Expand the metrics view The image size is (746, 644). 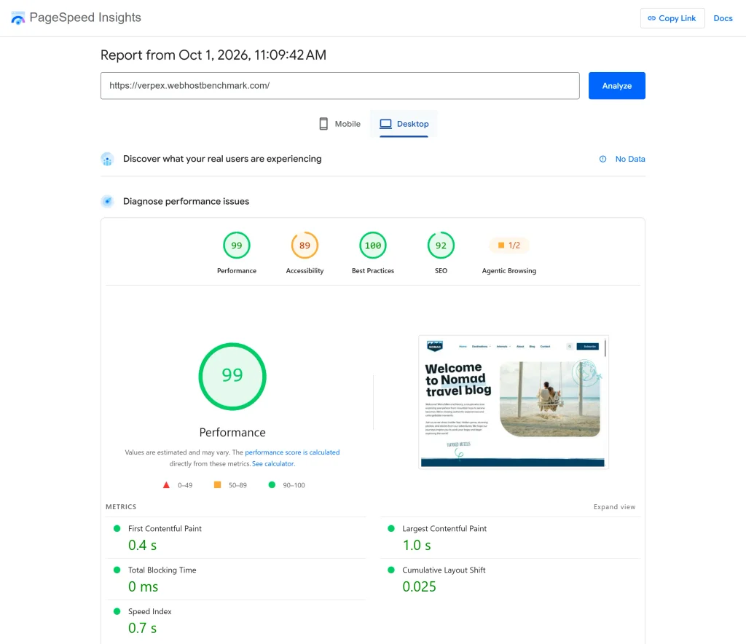(614, 507)
